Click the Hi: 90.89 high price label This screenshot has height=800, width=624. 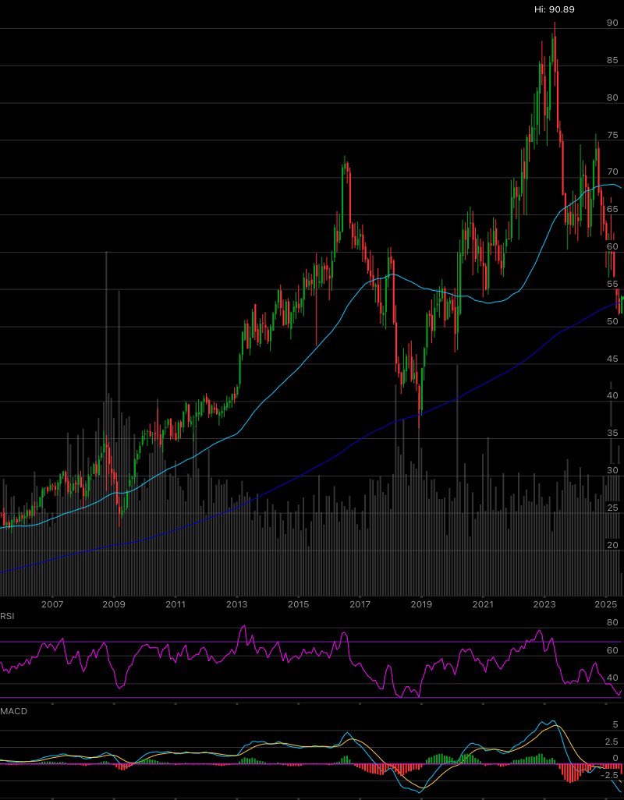coord(555,9)
